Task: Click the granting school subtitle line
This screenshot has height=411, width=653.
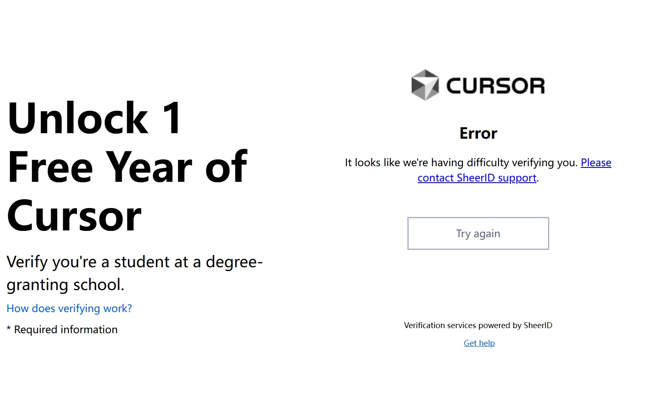Action: tap(65, 285)
